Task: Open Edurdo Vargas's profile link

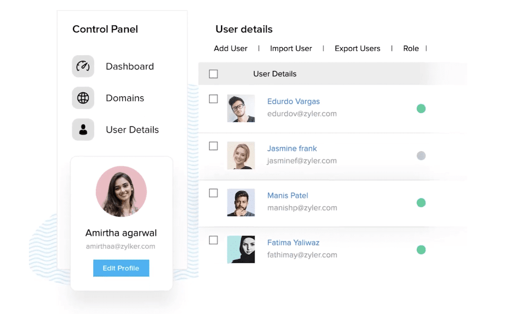Action: (294, 101)
